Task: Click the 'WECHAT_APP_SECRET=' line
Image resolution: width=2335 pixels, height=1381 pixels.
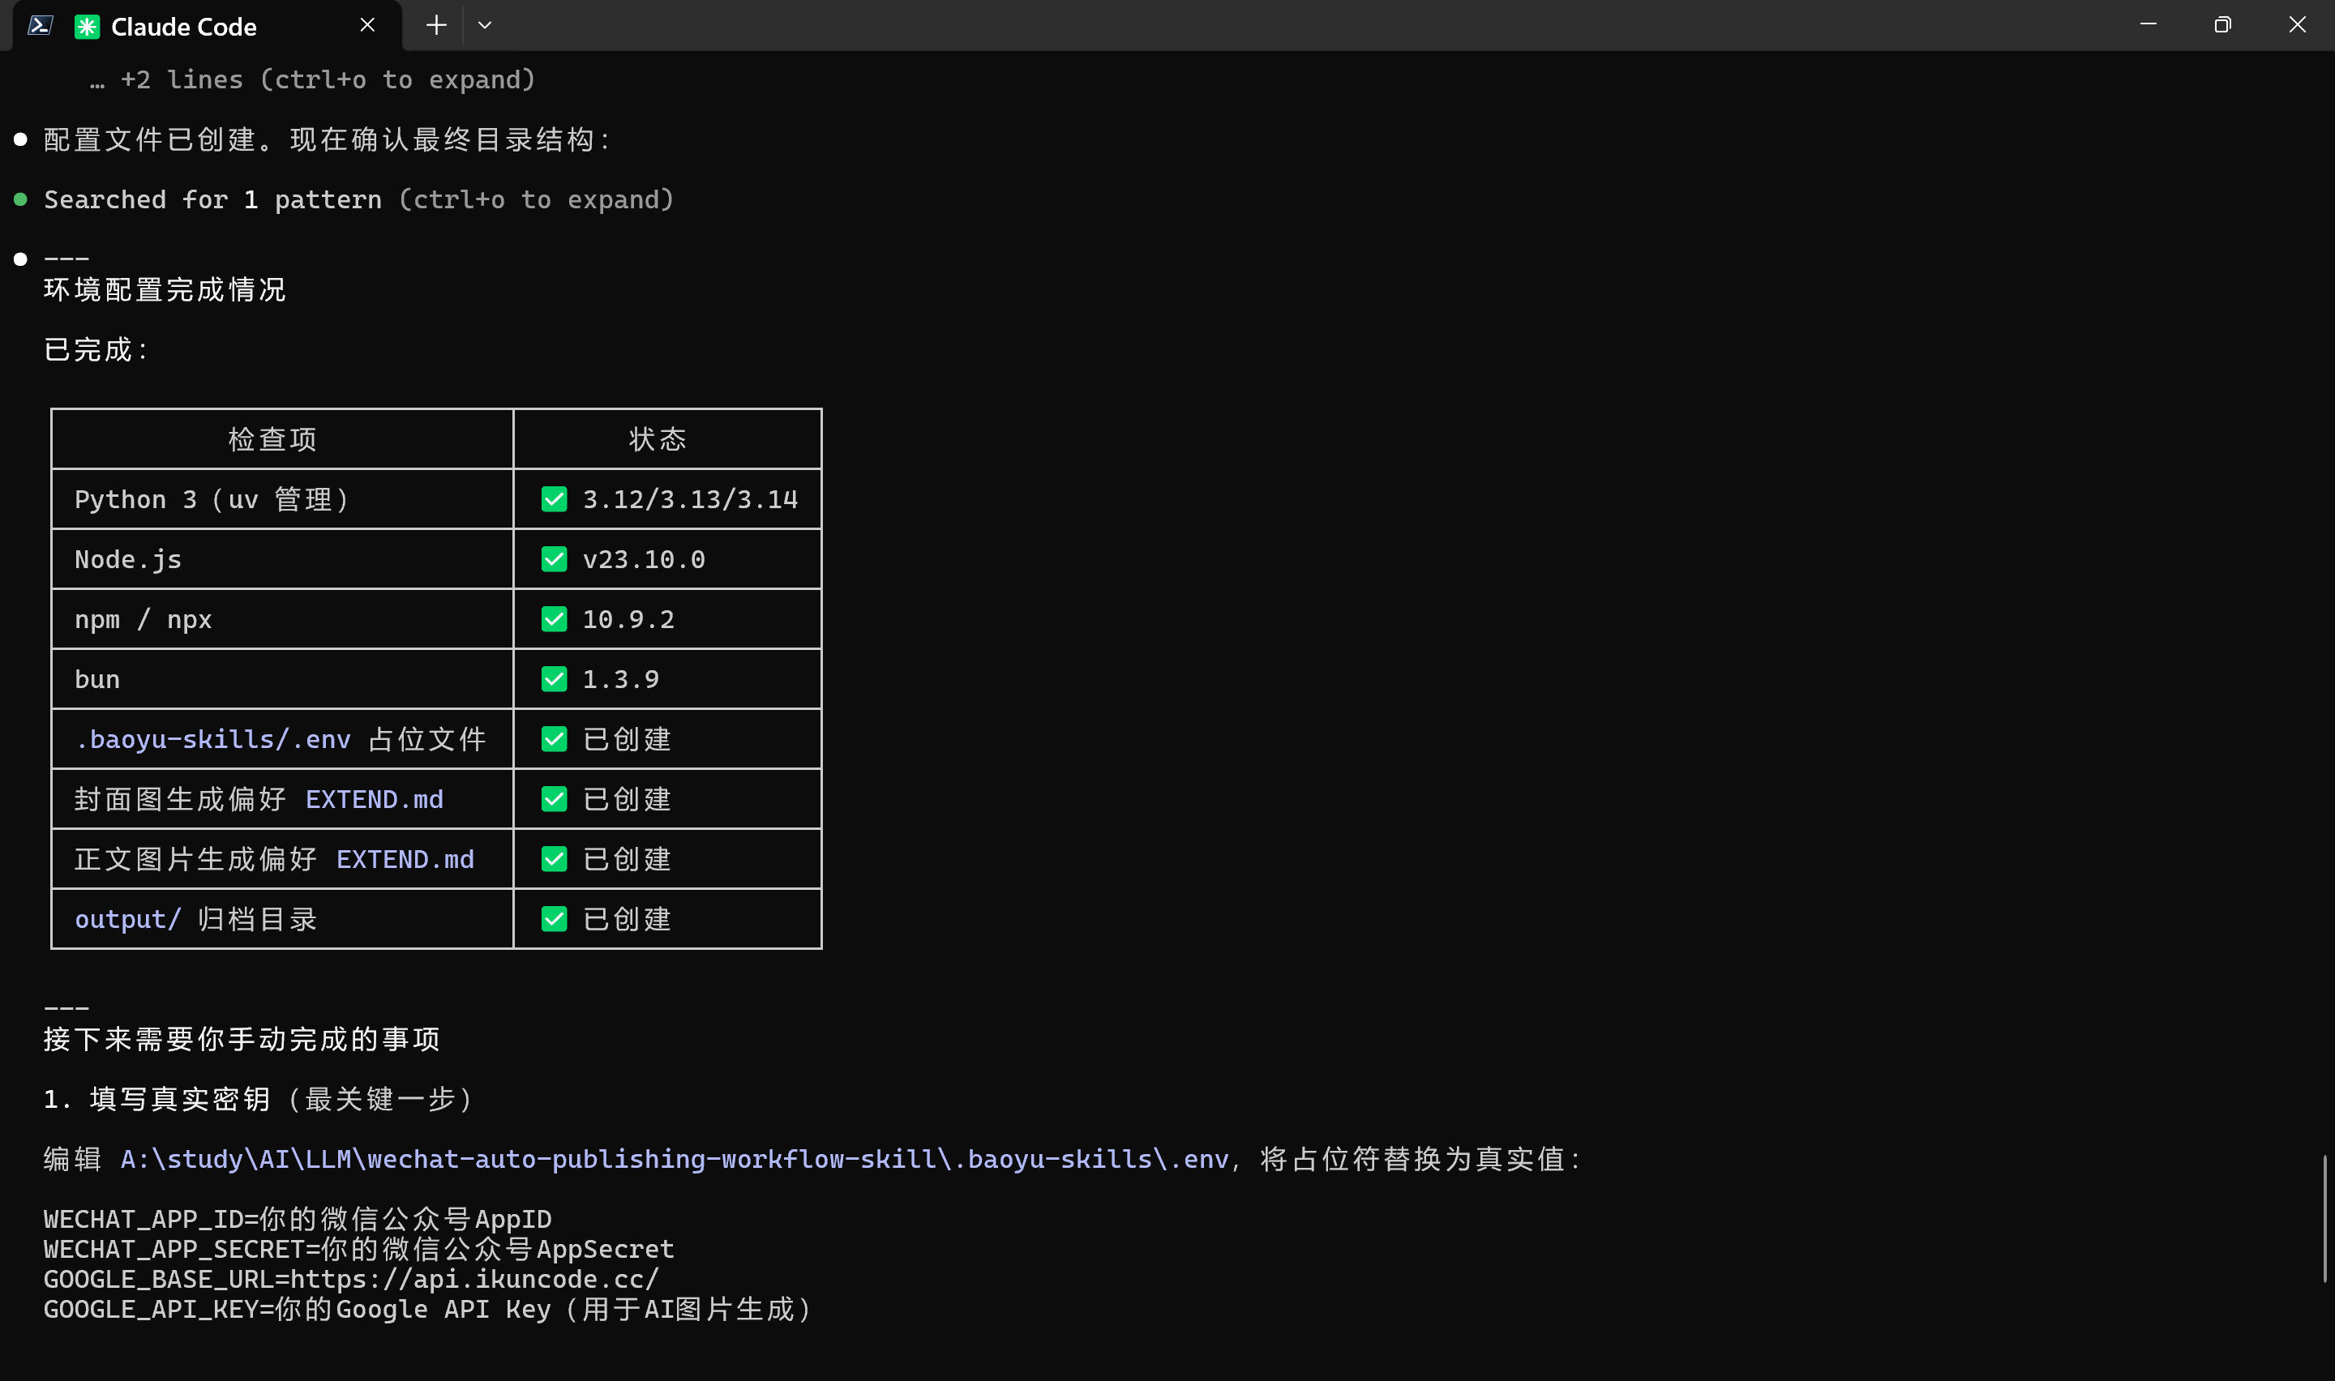Action: (x=359, y=1249)
